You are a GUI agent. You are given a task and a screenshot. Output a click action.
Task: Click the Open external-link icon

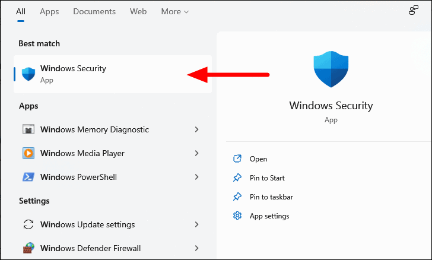click(237, 158)
